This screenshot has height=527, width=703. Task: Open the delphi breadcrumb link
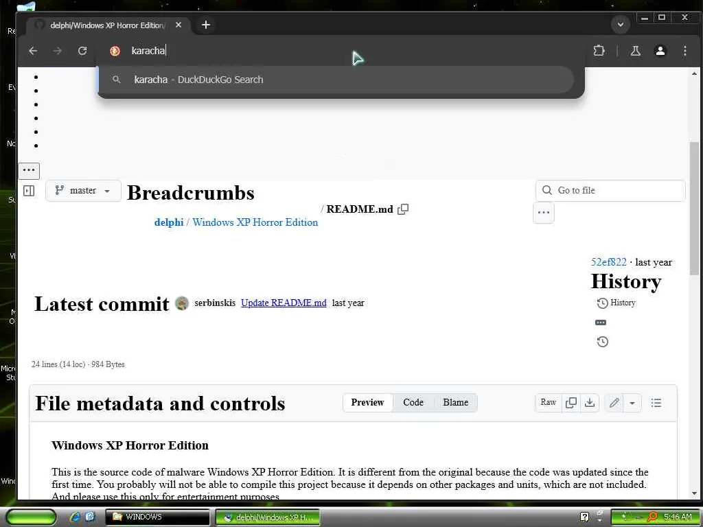(x=169, y=222)
